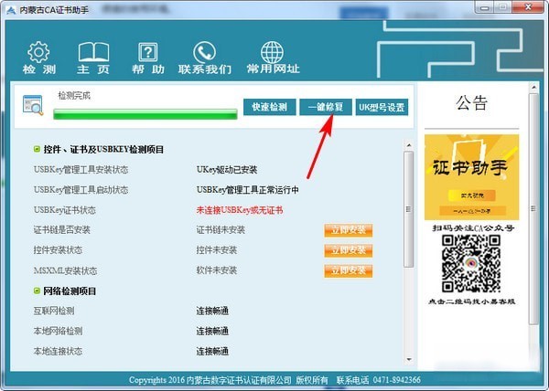Open the UK型号设置 button

point(382,107)
